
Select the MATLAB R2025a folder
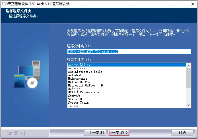coord(127,82)
